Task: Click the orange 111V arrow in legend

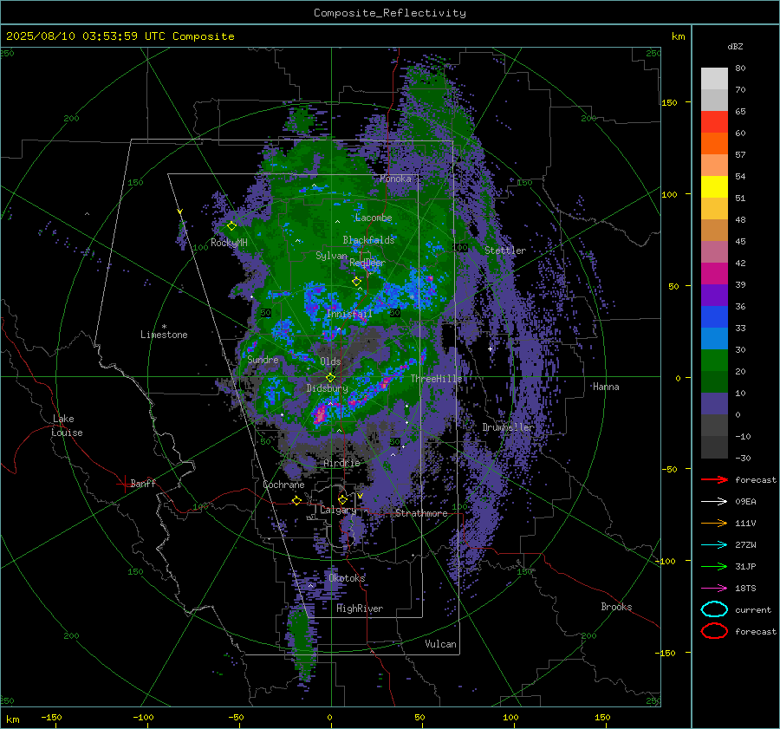Action: coord(714,523)
